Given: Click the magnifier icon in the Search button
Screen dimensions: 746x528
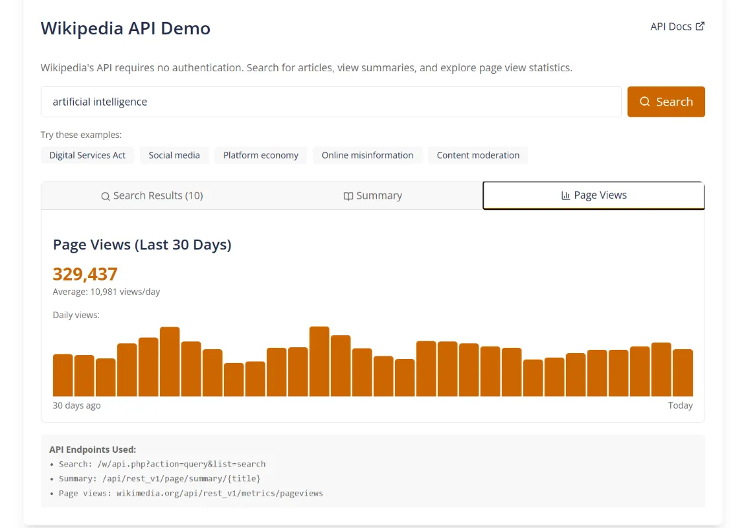Looking at the screenshot, I should 644,102.
